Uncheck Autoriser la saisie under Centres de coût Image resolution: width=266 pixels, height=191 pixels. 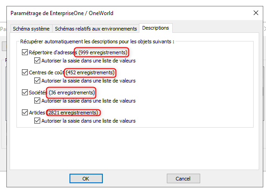coord(37,81)
